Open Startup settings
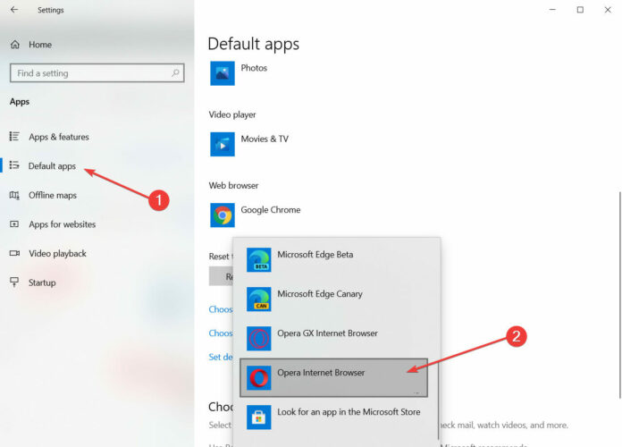Image resolution: width=622 pixels, height=447 pixels. click(42, 283)
